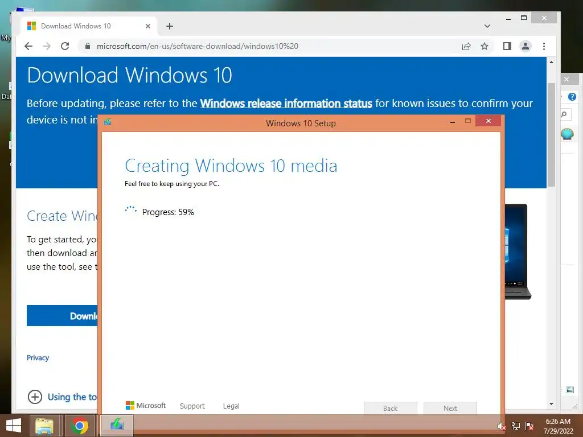The height and width of the screenshot is (437, 583).
Task: Expand the Using the tool section
Action: tap(62, 397)
